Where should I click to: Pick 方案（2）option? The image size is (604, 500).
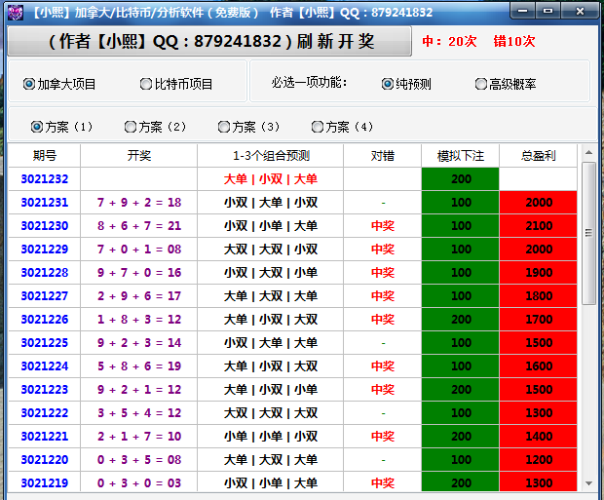pos(131,127)
